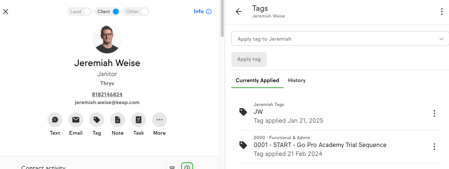Click the phone number 8182146824 link
This screenshot has height=169, width=449.
107,94
